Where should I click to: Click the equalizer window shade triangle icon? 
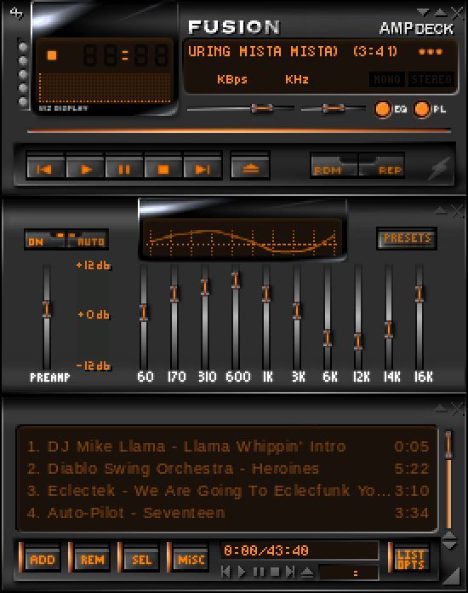click(x=441, y=211)
